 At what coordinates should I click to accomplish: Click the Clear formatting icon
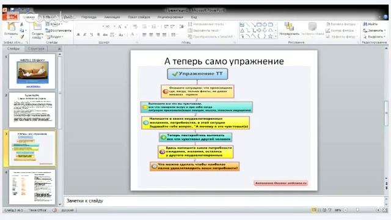[x=135, y=26]
